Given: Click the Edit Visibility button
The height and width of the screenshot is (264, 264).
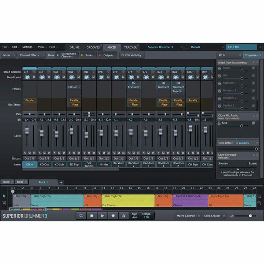Looking at the screenshot, I should [x=132, y=55].
